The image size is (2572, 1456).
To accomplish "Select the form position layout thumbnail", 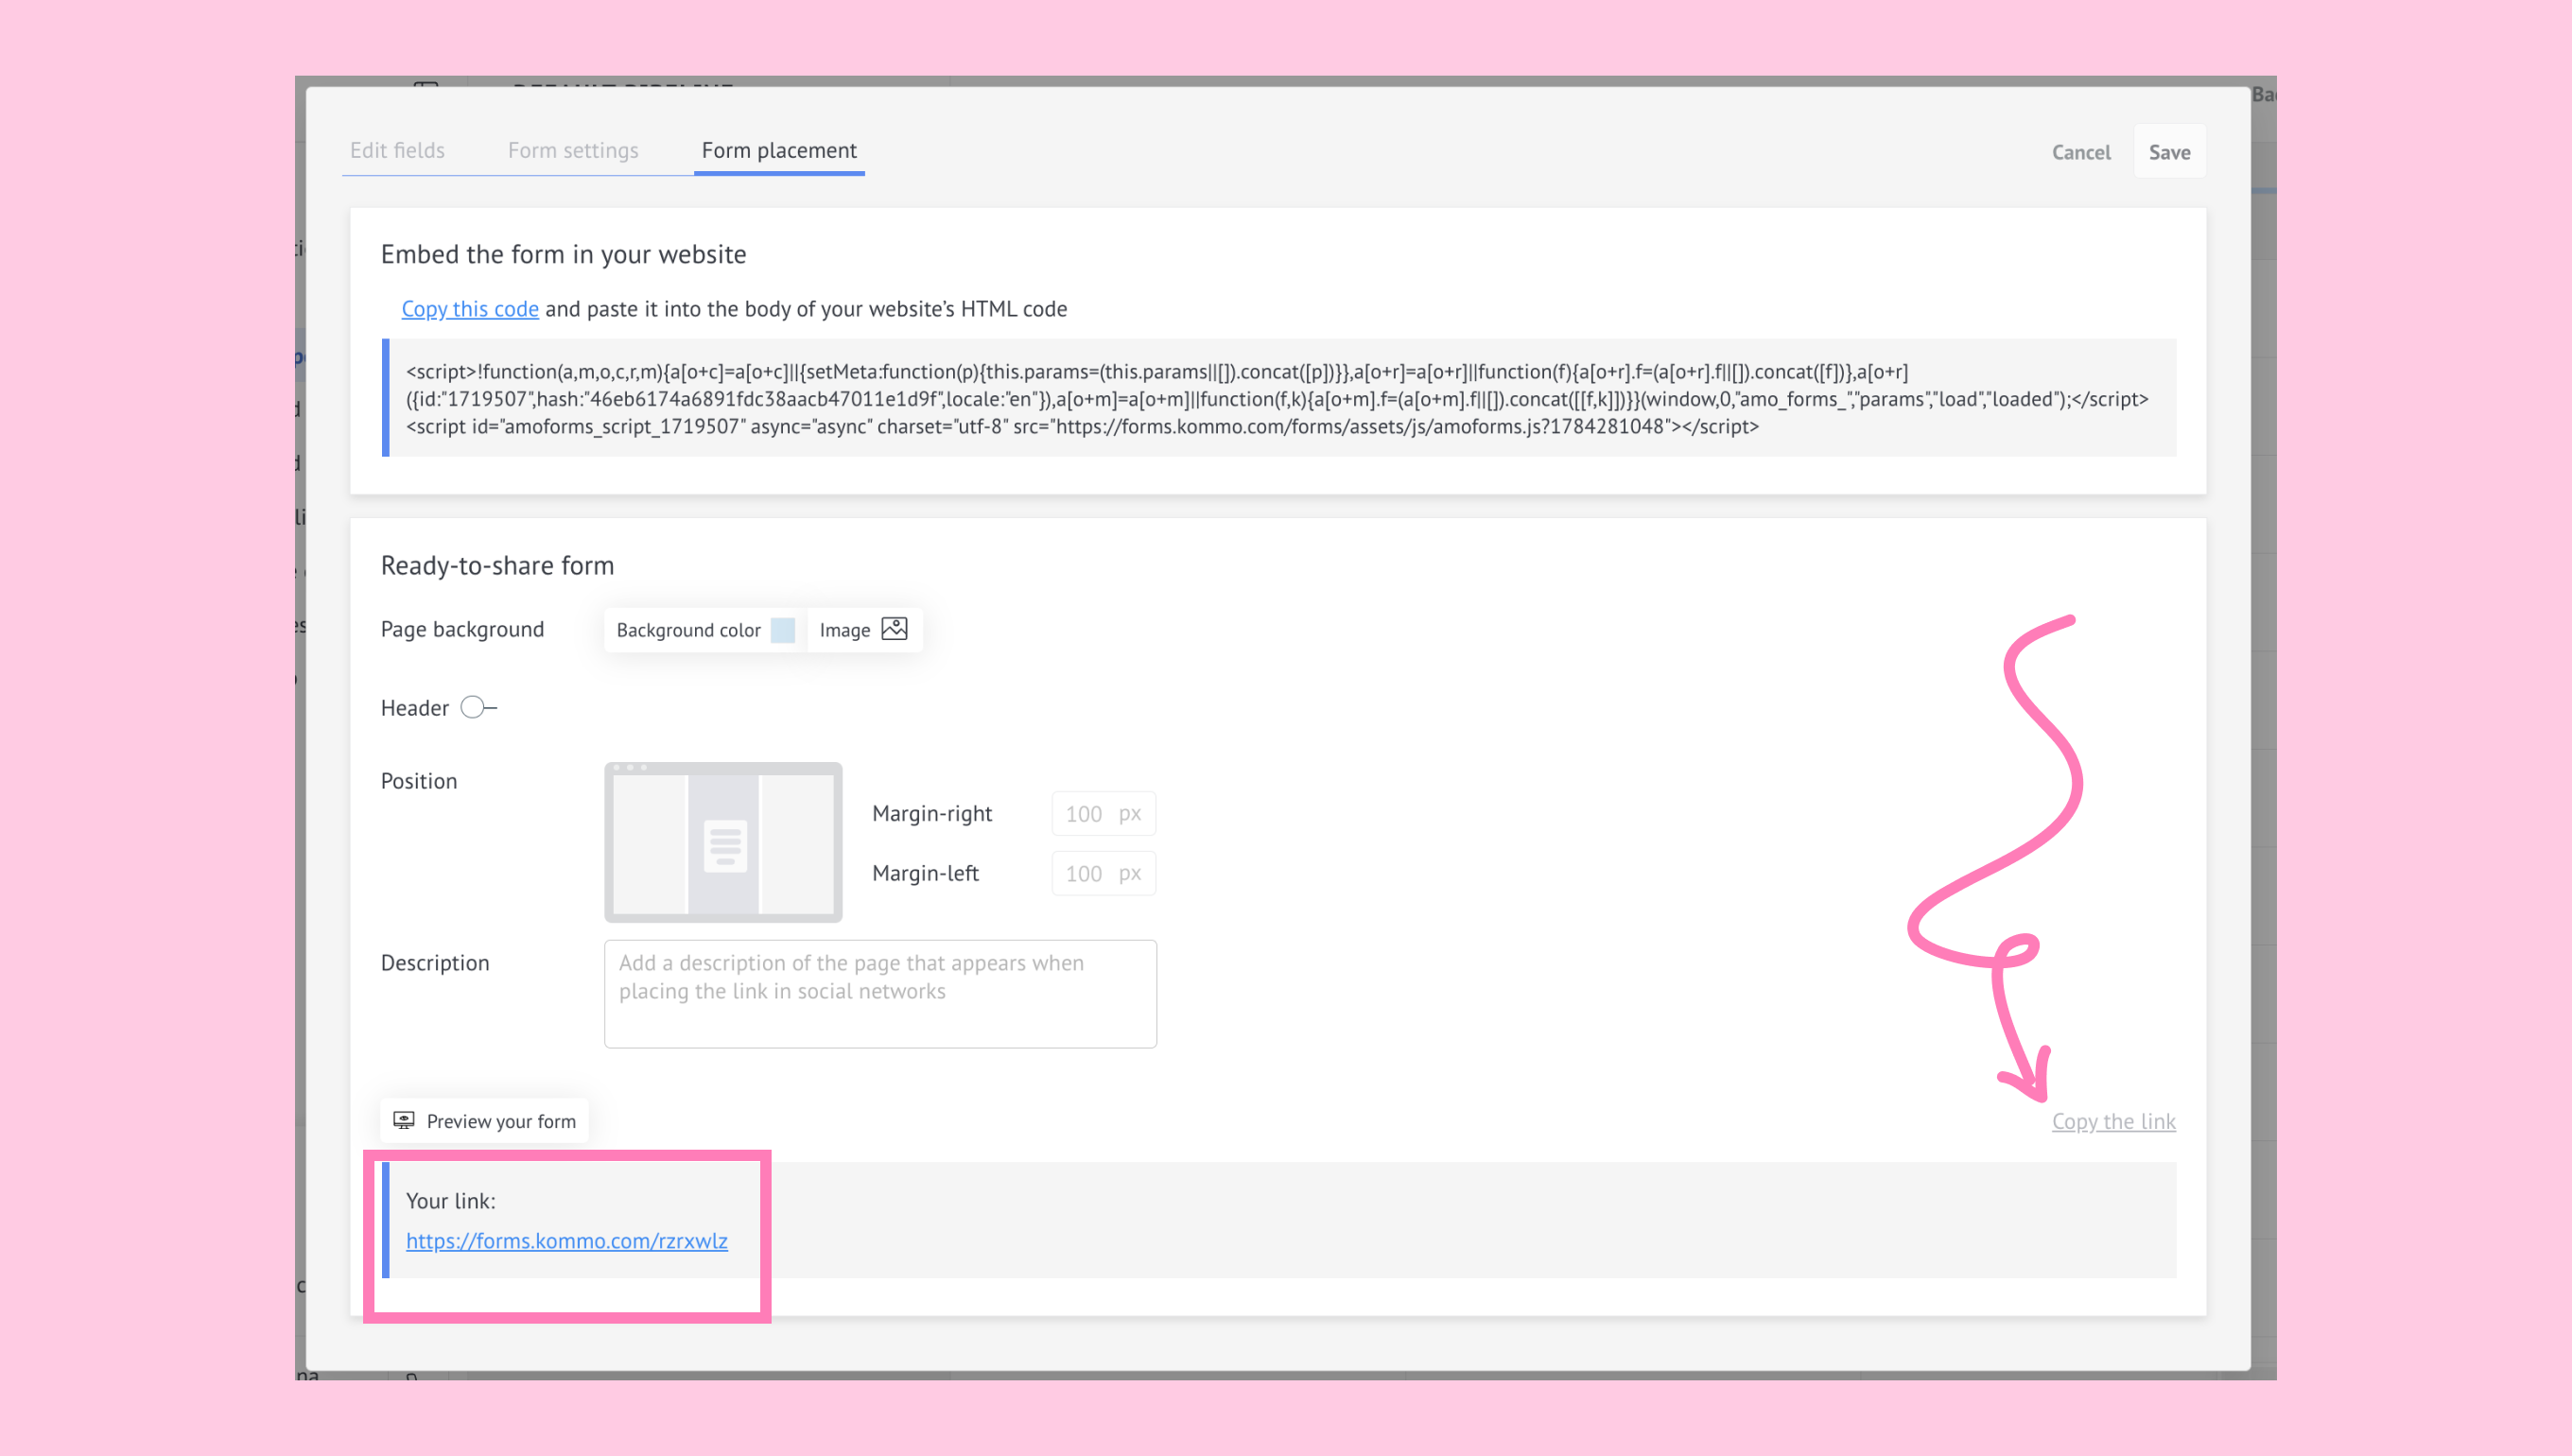I will [723, 843].
